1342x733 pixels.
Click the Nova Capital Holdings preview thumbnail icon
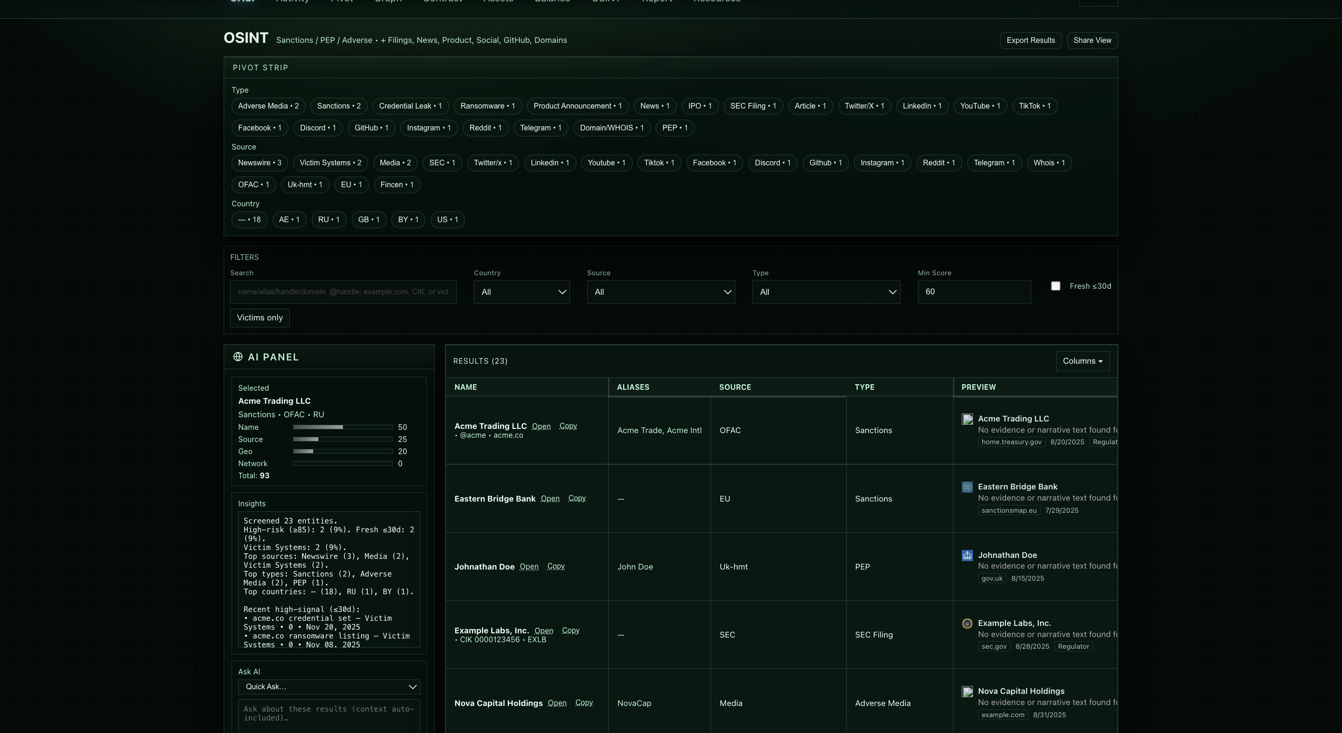[967, 692]
